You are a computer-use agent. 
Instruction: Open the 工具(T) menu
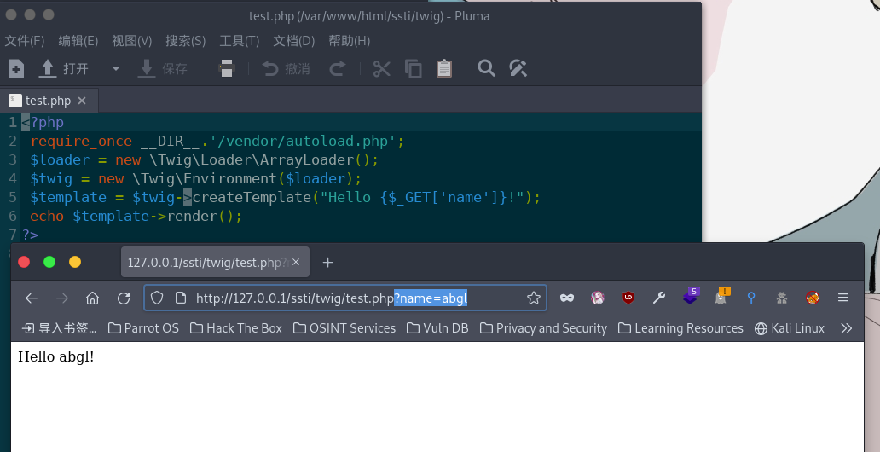[239, 41]
